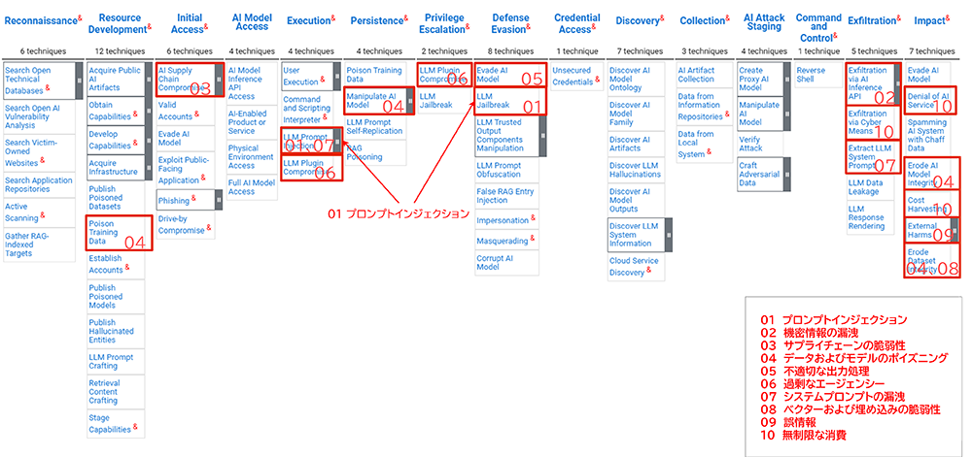
Task: Open the Drive-by Compromise technique
Action: [x=186, y=225]
